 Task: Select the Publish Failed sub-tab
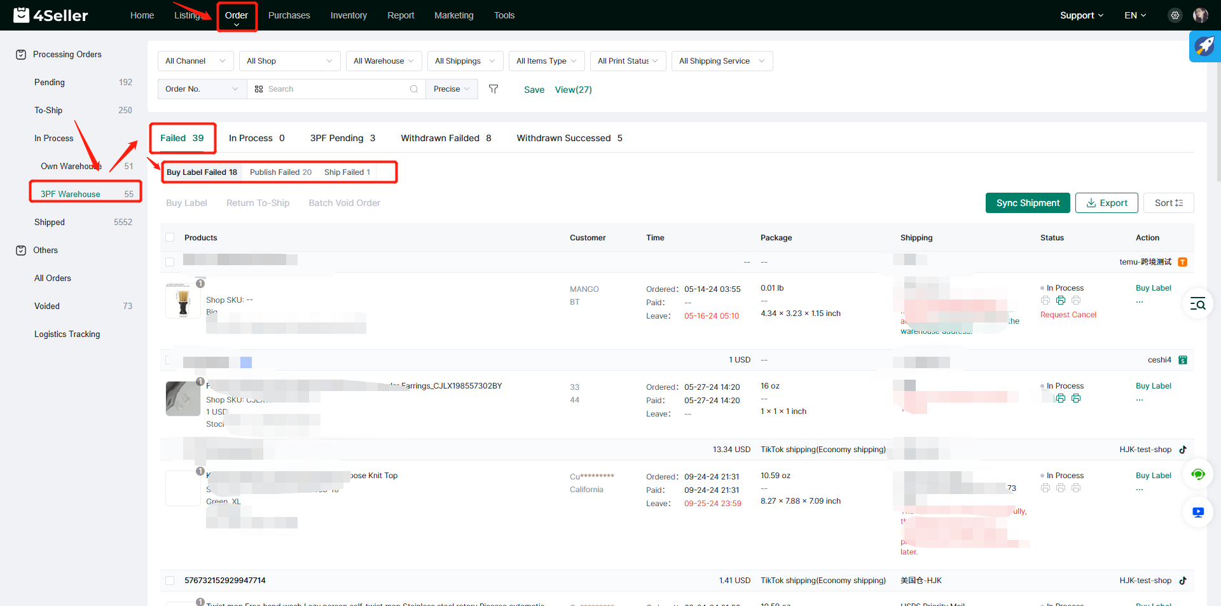(280, 172)
